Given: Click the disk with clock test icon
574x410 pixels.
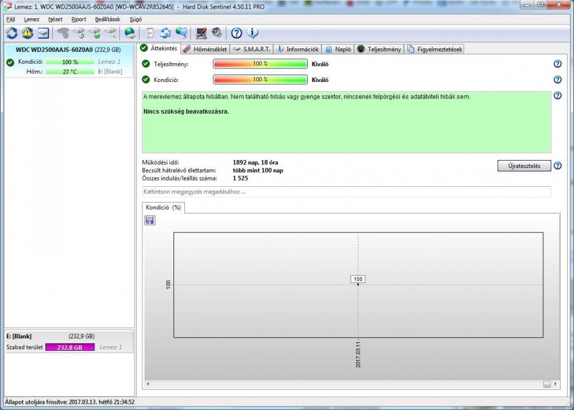Looking at the screenshot, I should tap(79, 34).
